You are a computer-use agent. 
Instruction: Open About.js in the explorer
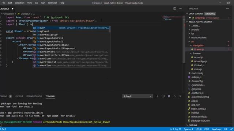(x=198, y=57)
